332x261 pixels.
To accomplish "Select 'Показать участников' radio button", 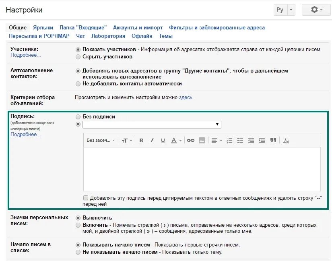I will coord(78,50).
